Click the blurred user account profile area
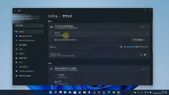 26,18
